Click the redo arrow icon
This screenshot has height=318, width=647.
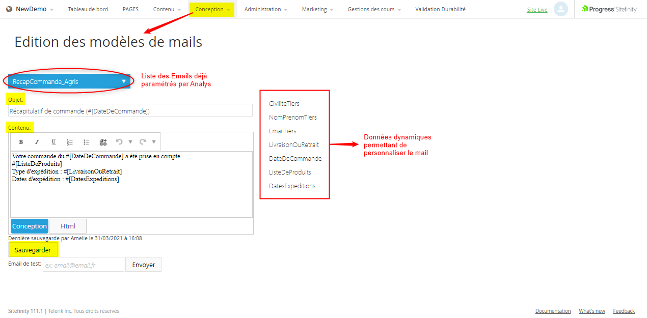pyautogui.click(x=143, y=142)
